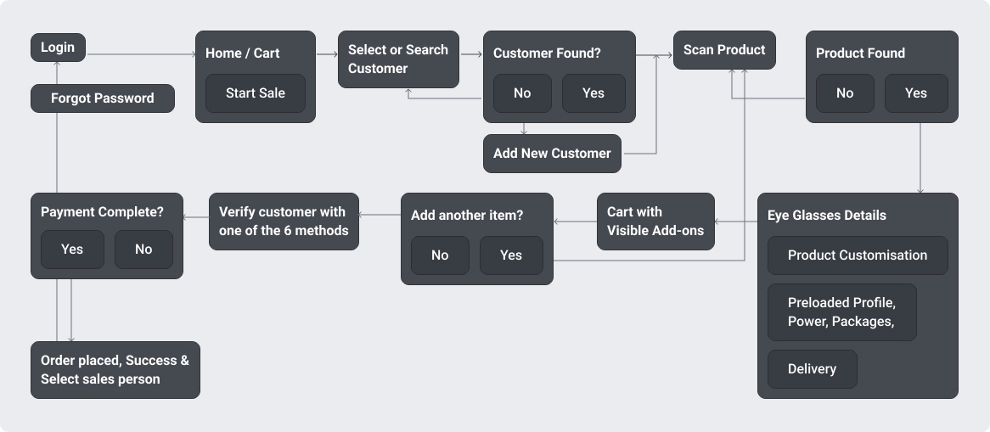This screenshot has width=990, height=432.
Task: Choose No under Add another item?
Action: click(440, 255)
